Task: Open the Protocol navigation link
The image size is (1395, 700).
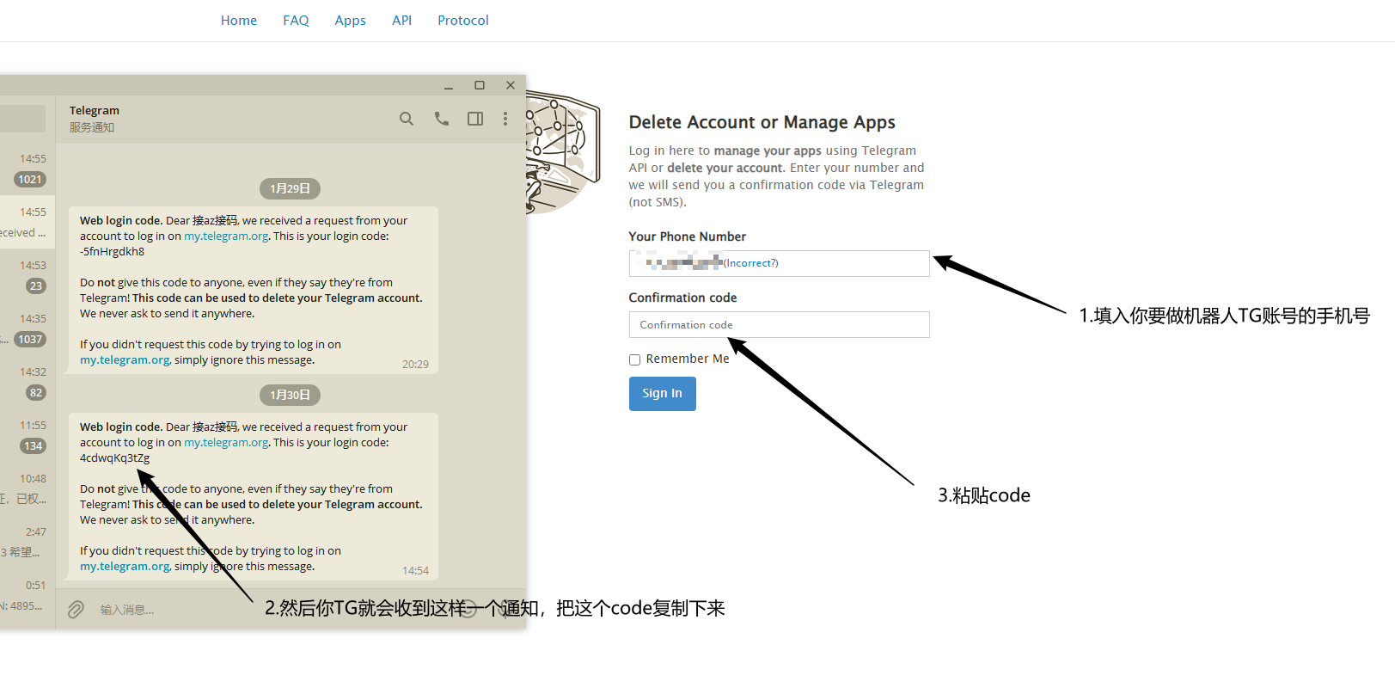Action: pos(462,21)
